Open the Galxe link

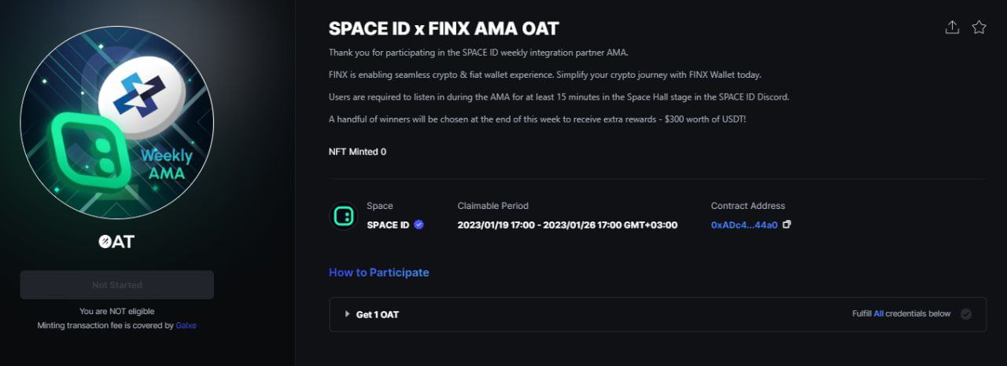(x=186, y=325)
